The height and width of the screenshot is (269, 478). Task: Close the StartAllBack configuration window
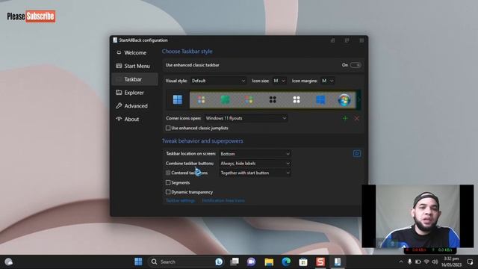tap(361, 40)
